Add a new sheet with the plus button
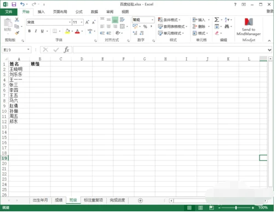The height and width of the screenshot is (213, 276). tap(140, 200)
